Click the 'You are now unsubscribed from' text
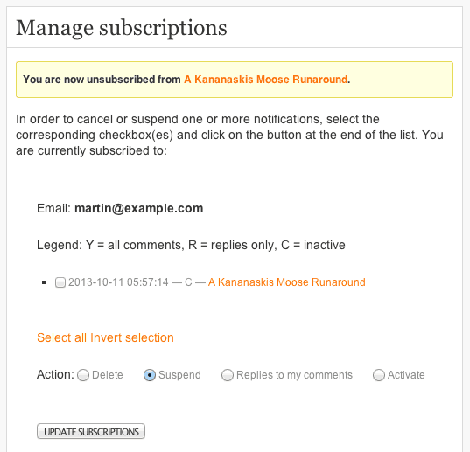 (x=102, y=80)
